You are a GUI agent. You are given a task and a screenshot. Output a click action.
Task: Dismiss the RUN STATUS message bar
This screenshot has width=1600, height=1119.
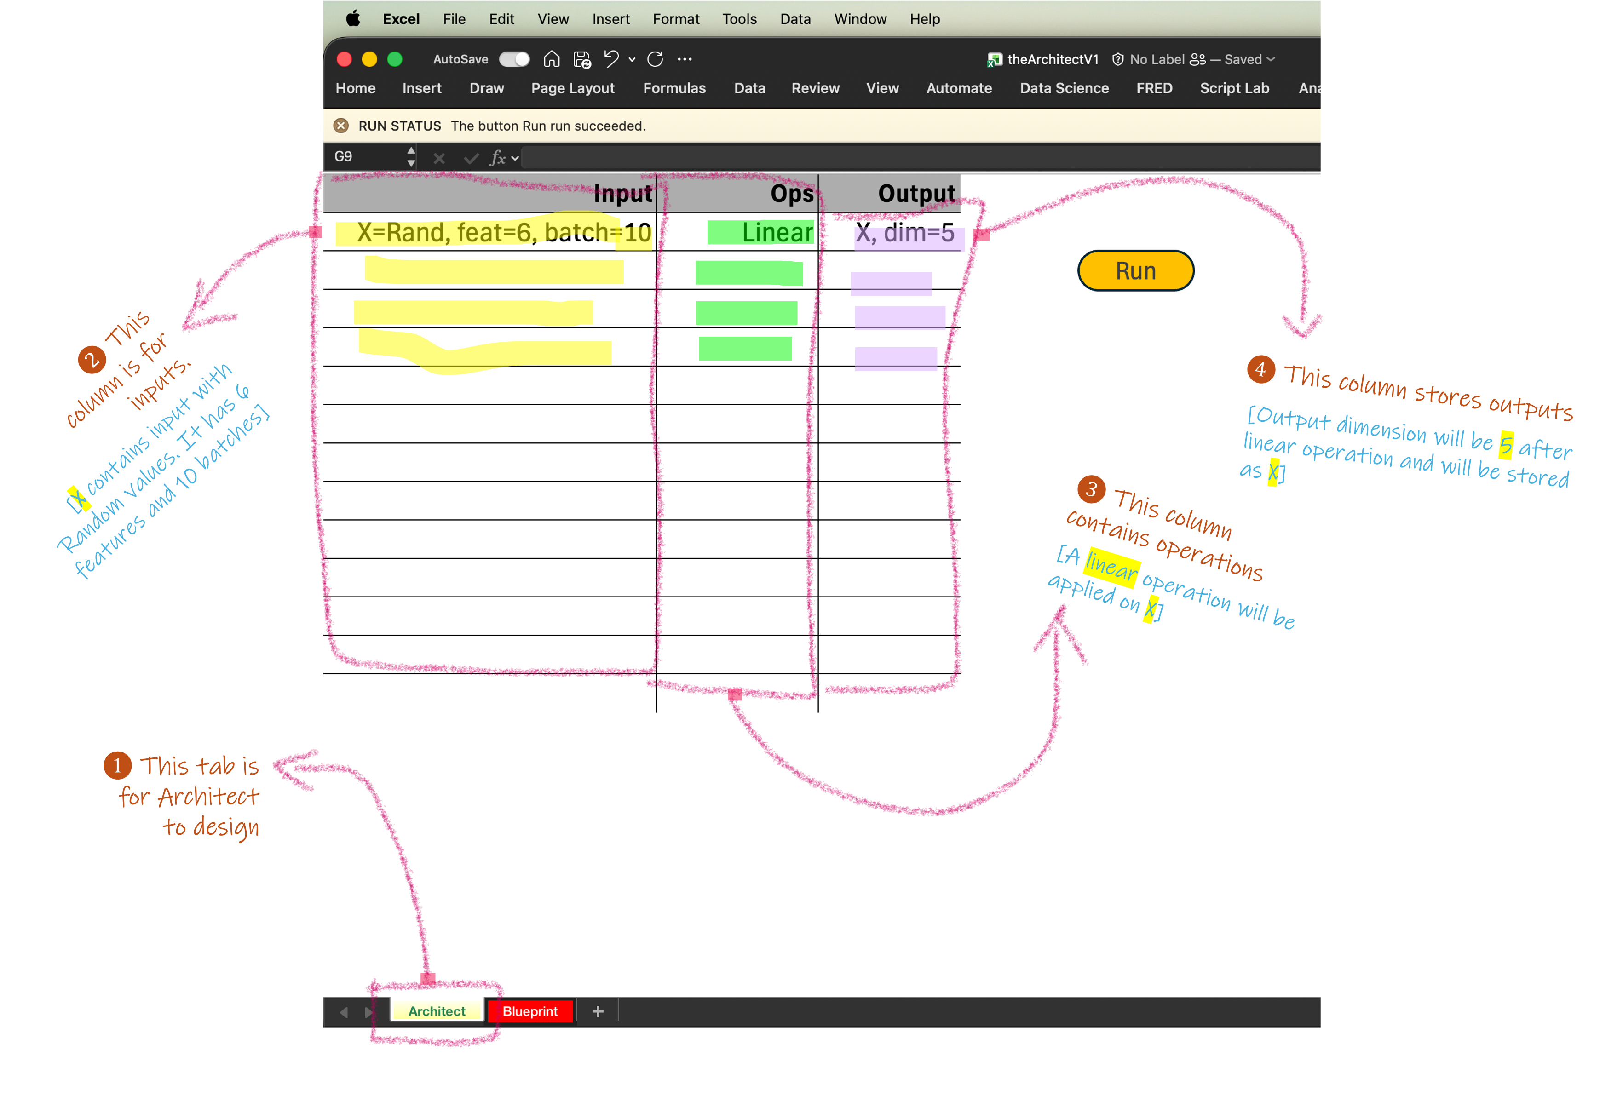[x=341, y=126]
